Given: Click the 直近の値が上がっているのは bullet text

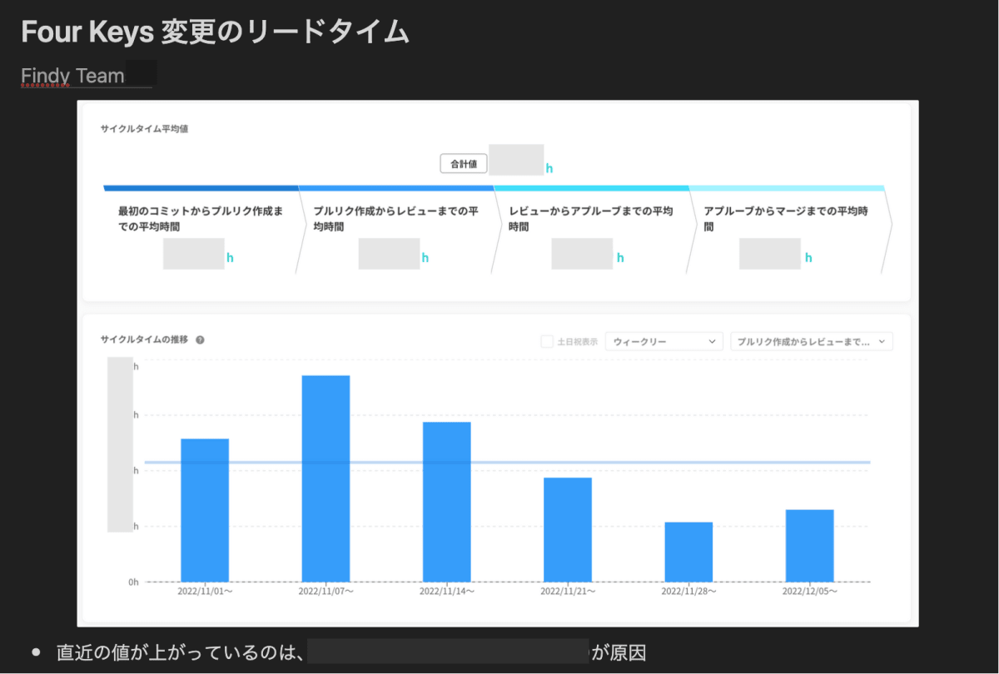Looking at the screenshot, I should point(179,652).
